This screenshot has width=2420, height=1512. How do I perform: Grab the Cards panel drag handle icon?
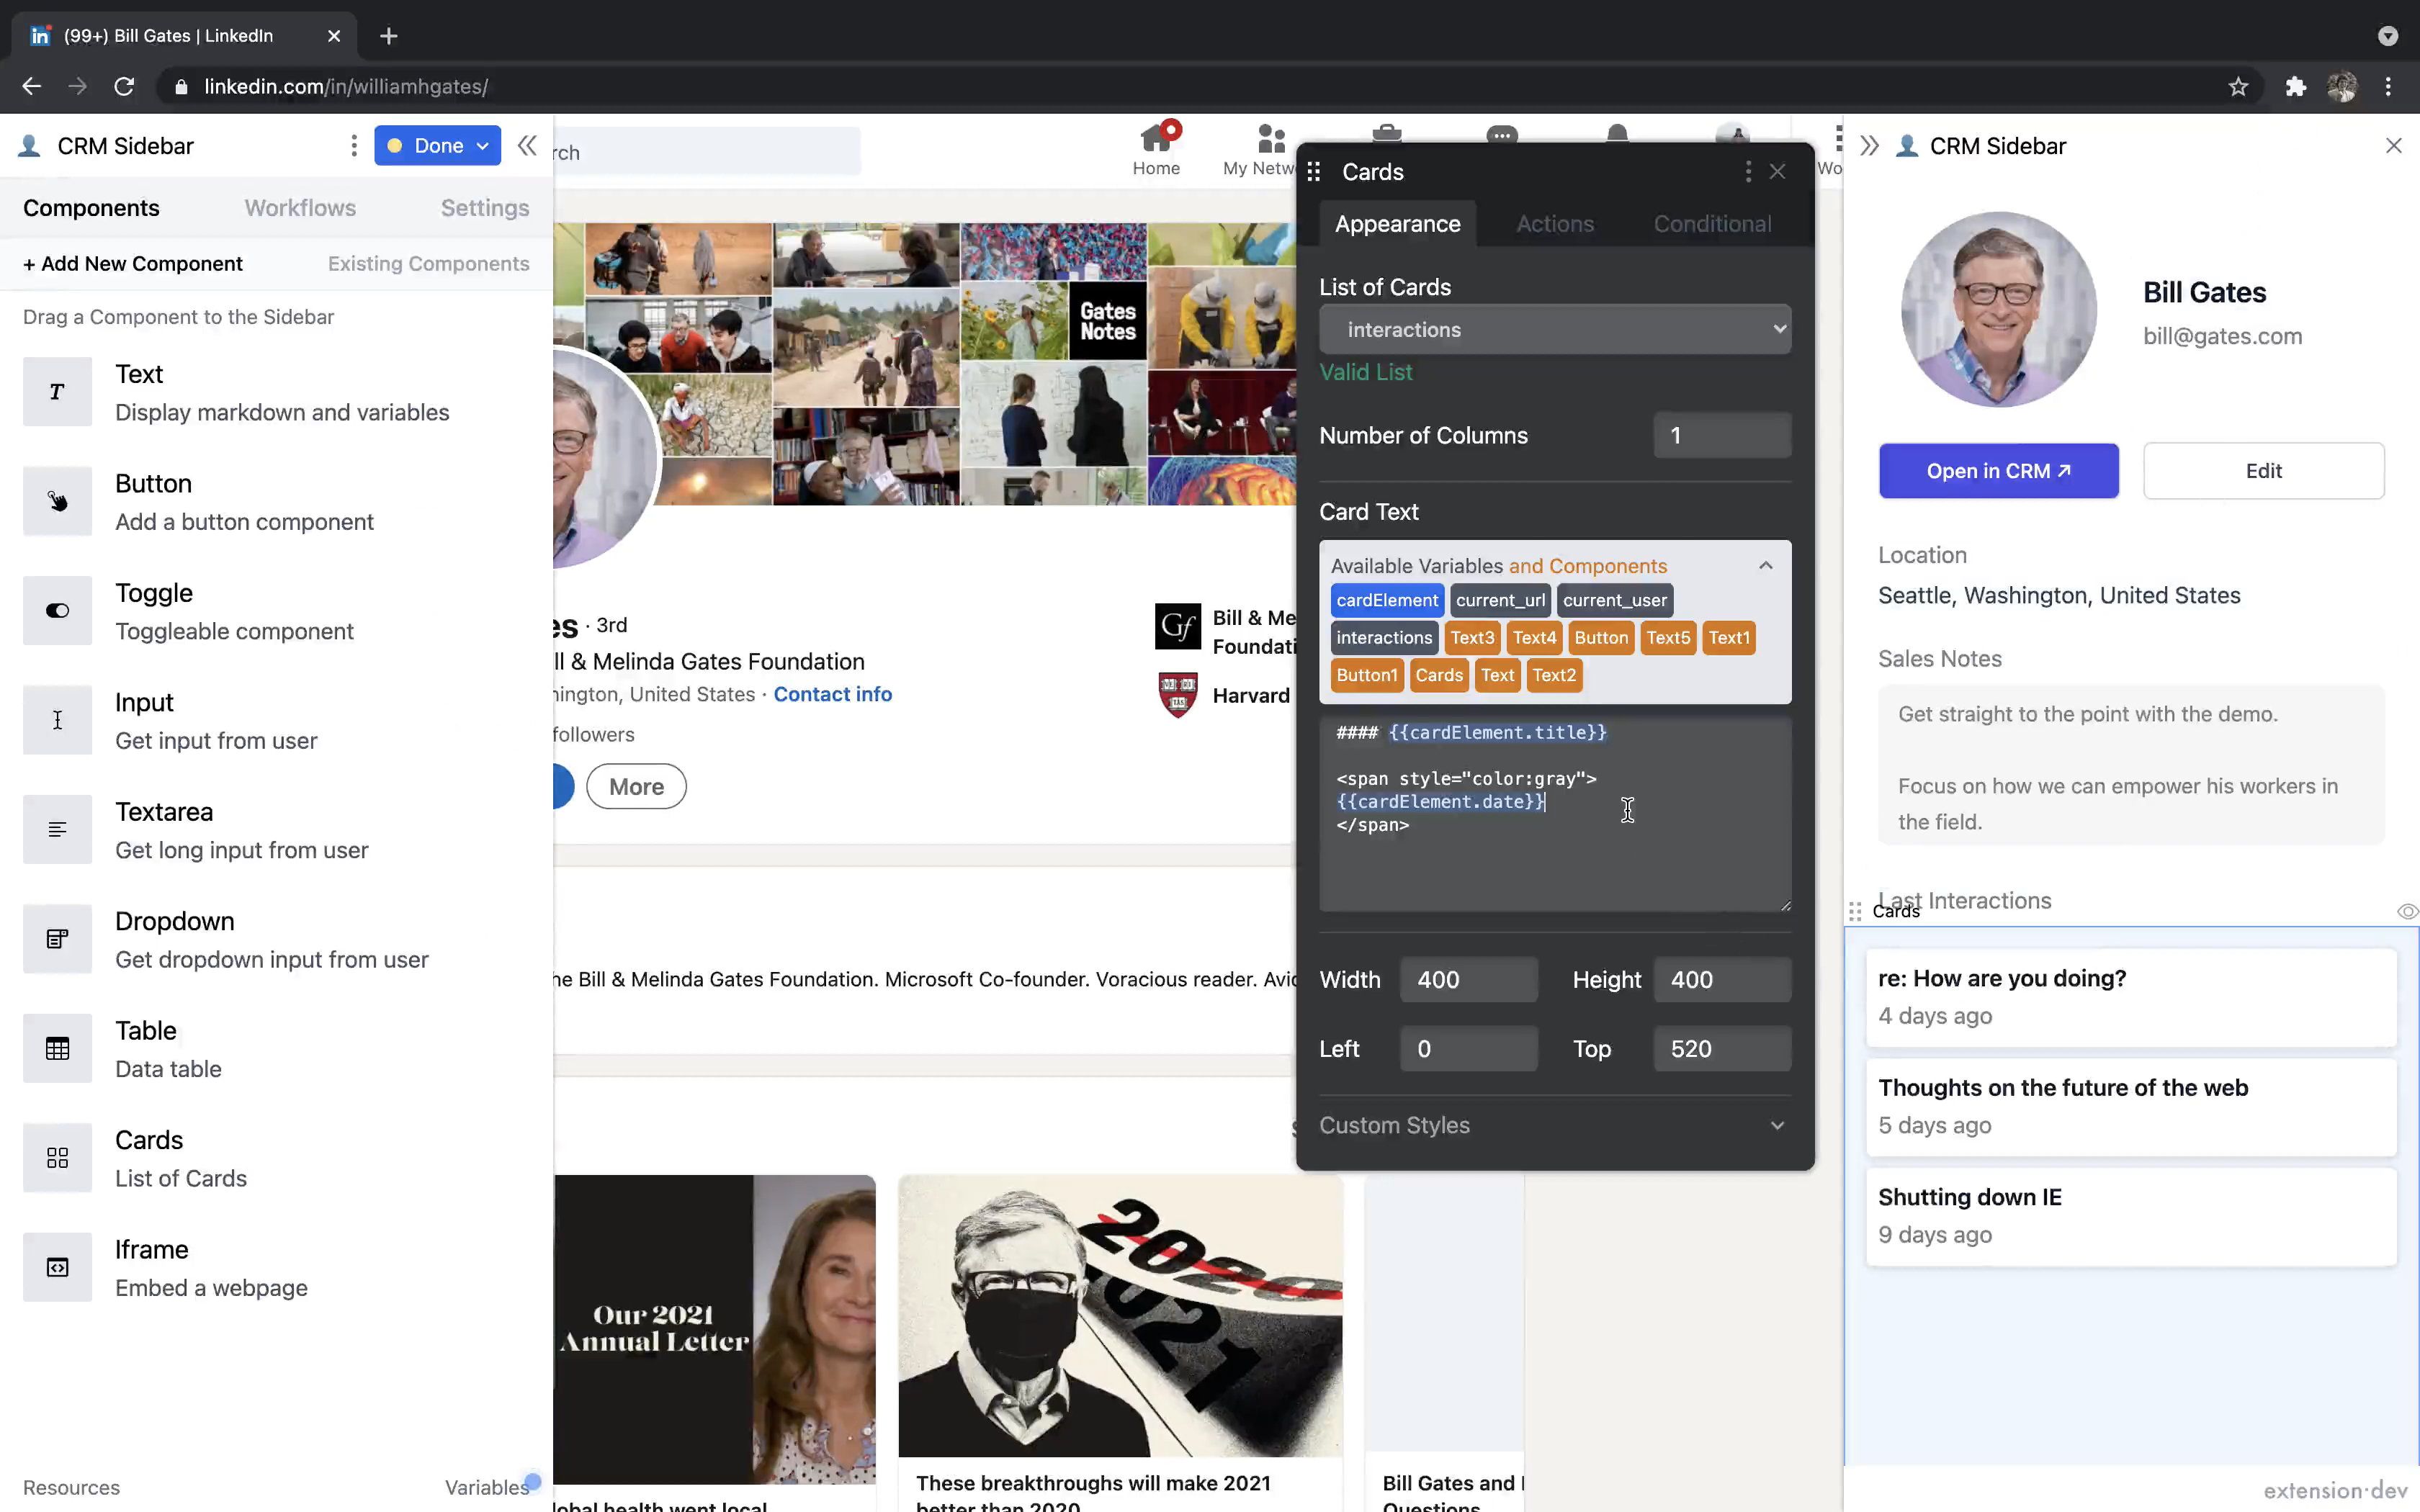click(x=1314, y=172)
